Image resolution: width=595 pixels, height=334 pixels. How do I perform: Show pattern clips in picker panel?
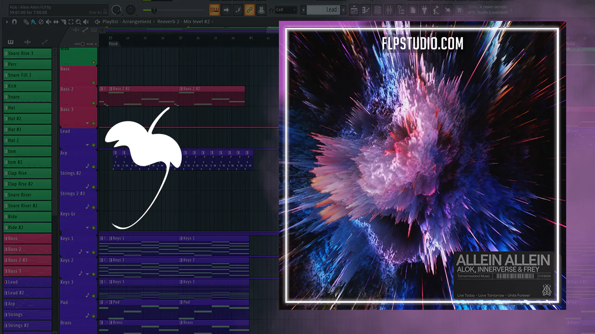coord(11,42)
